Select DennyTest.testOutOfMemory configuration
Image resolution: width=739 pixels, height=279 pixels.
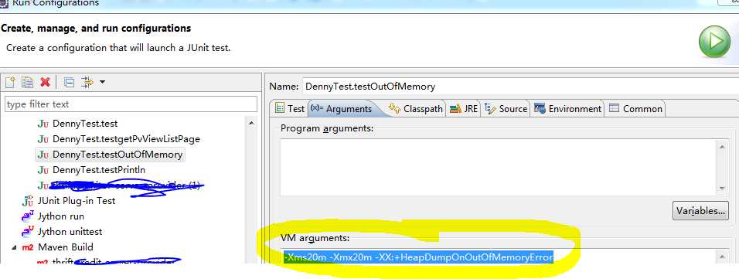(117, 155)
